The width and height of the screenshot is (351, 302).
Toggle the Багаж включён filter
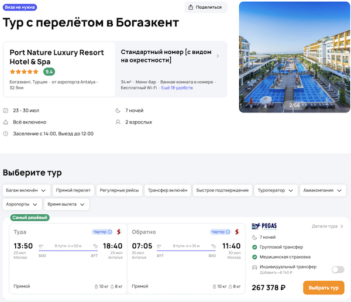click(25, 190)
